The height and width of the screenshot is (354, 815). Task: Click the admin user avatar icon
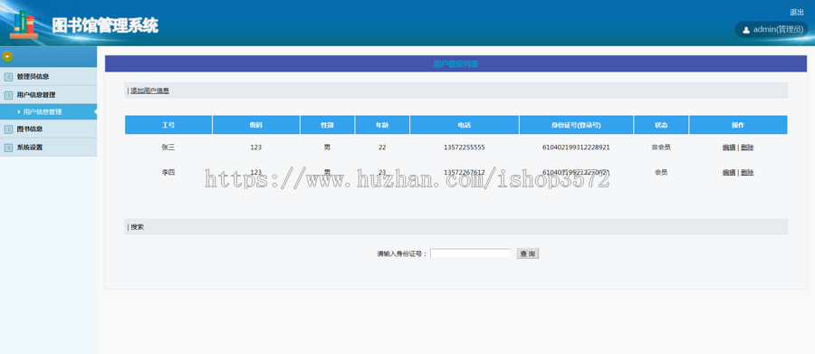click(746, 30)
